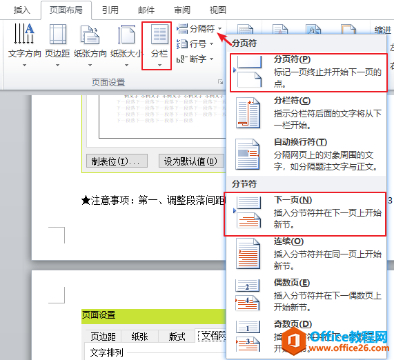
Task: Click the 分节符 section header
Action: [x=244, y=183]
